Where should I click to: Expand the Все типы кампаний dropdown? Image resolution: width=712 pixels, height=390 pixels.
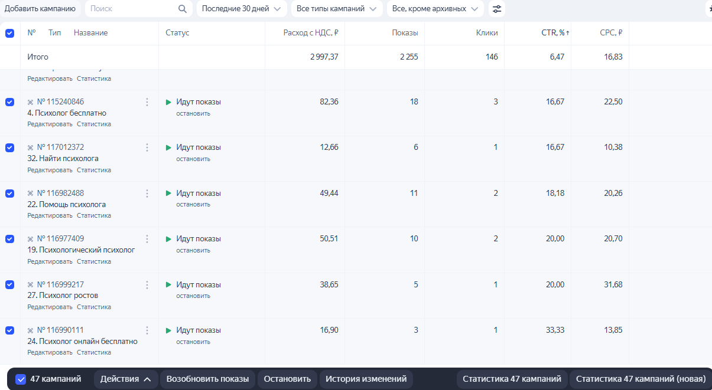(336, 9)
